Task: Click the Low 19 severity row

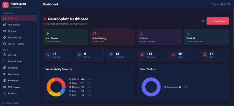Action: click(80, 91)
